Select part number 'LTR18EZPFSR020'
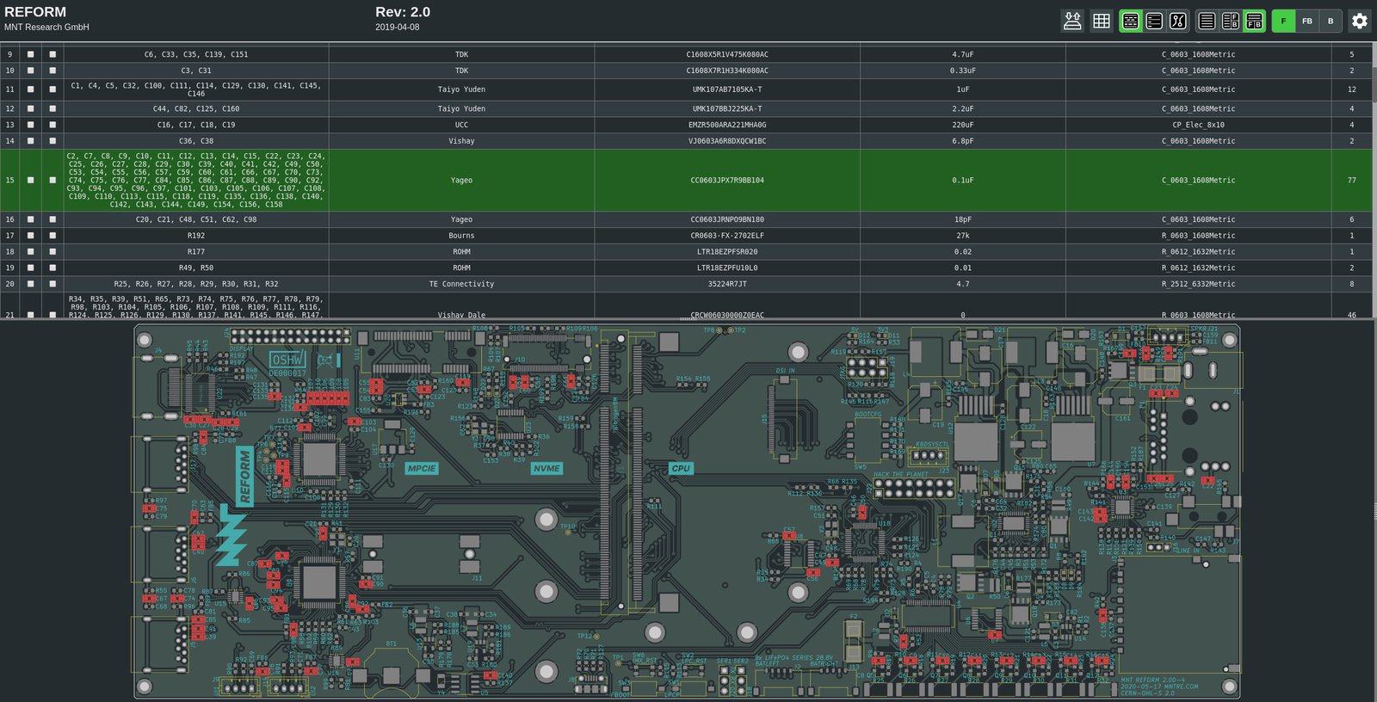Viewport: 1377px width, 702px height. point(727,251)
